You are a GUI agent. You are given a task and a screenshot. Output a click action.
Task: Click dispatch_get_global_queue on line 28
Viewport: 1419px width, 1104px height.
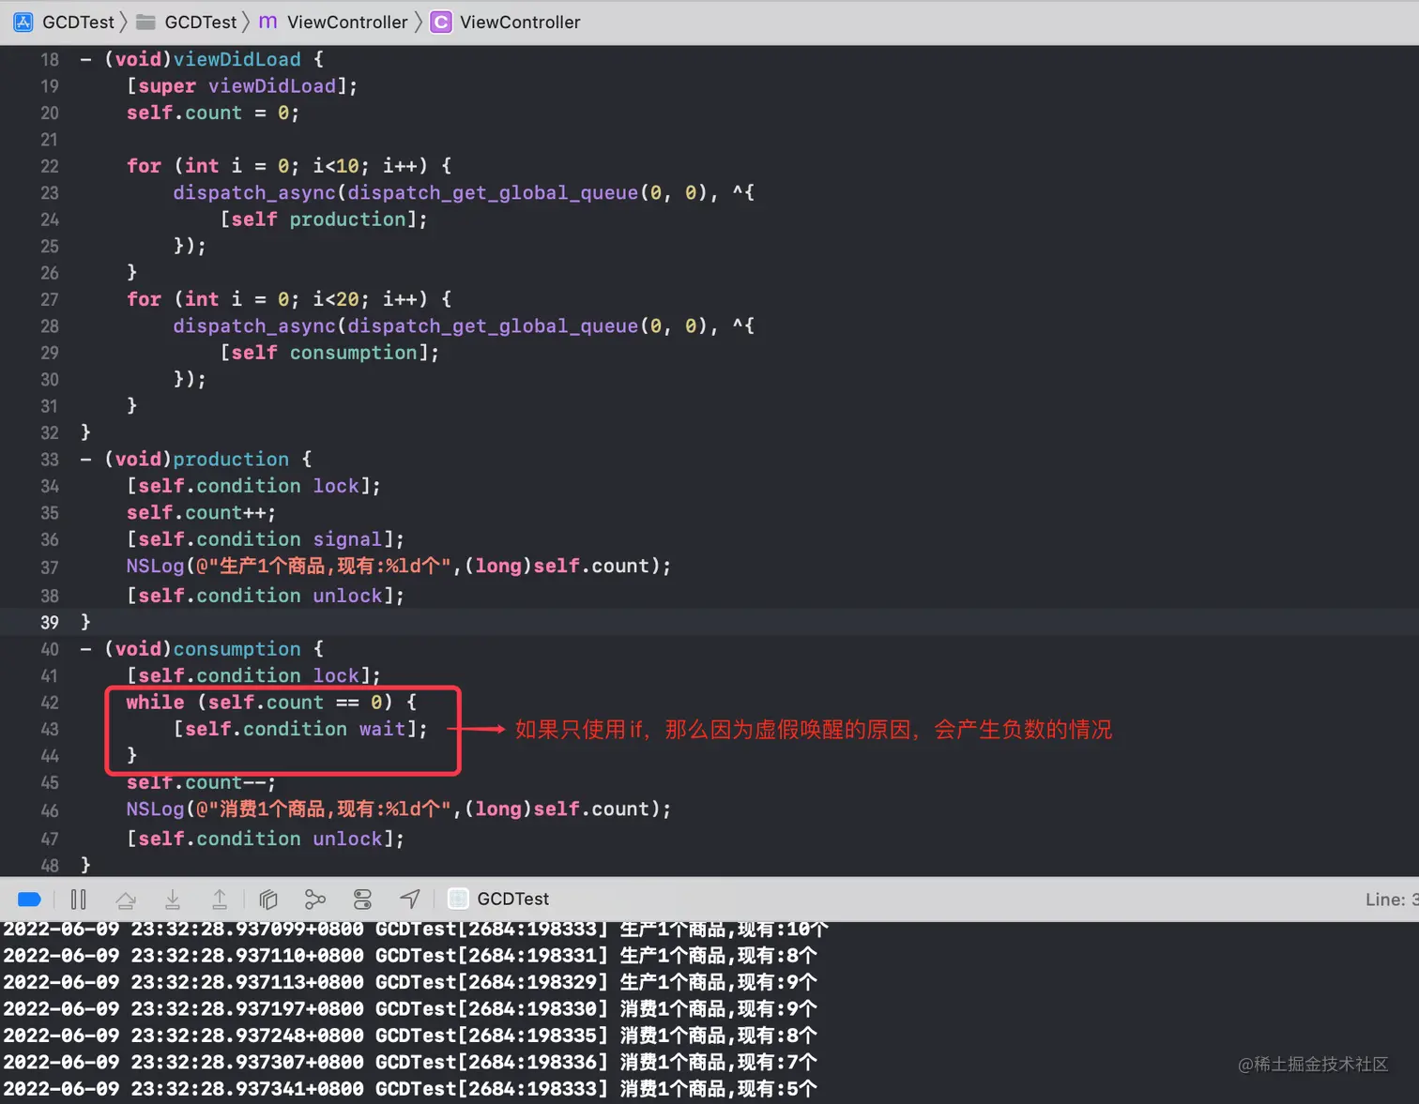(493, 326)
